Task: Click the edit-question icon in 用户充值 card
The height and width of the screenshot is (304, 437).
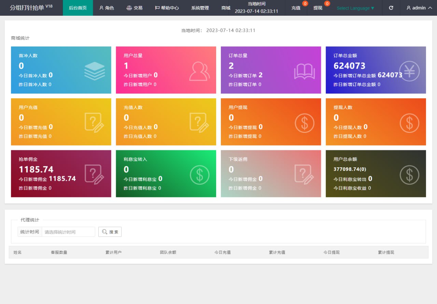Action: [x=94, y=123]
